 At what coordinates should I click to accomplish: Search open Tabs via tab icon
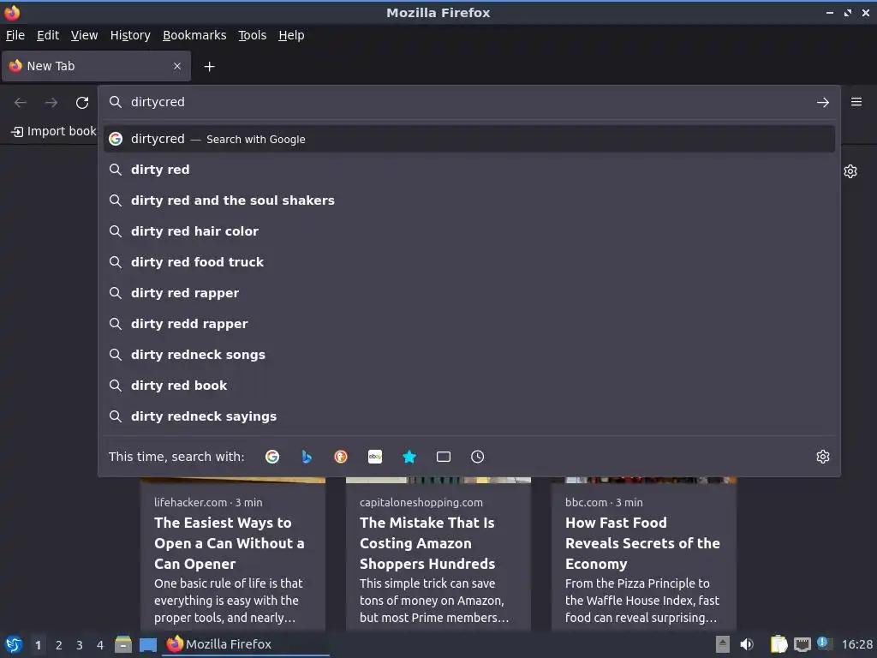click(x=444, y=457)
